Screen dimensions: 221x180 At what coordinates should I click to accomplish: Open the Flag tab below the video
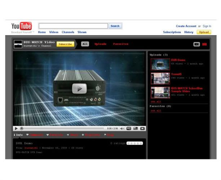click(109, 135)
